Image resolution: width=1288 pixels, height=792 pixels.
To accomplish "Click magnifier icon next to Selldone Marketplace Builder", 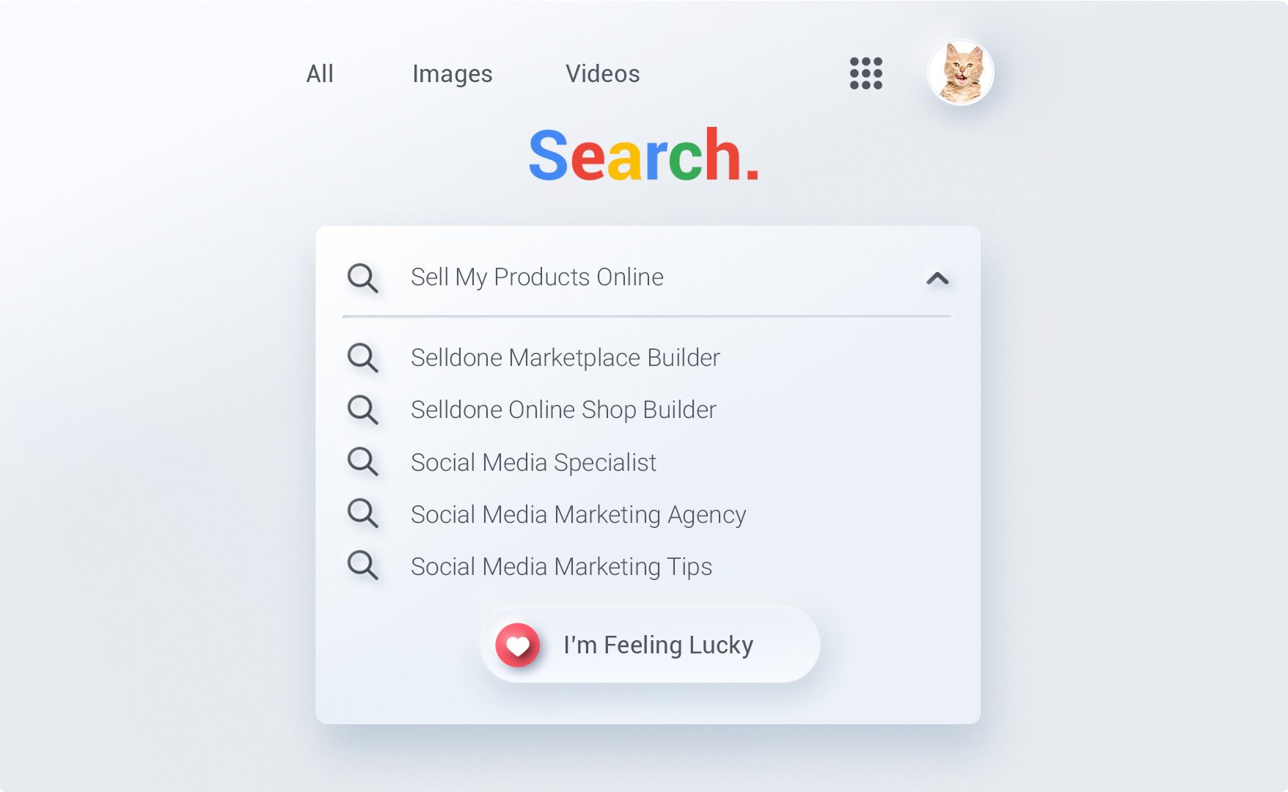I will [362, 358].
